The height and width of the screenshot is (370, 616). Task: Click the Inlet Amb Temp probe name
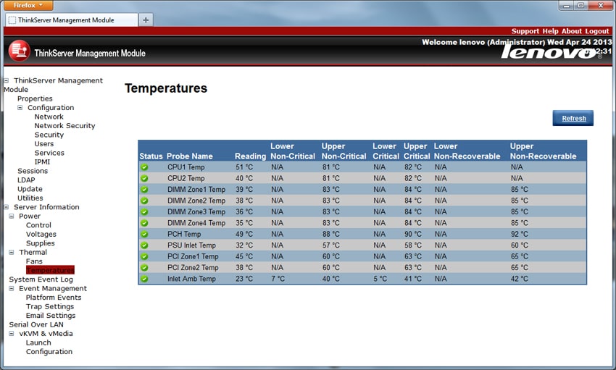tap(191, 279)
